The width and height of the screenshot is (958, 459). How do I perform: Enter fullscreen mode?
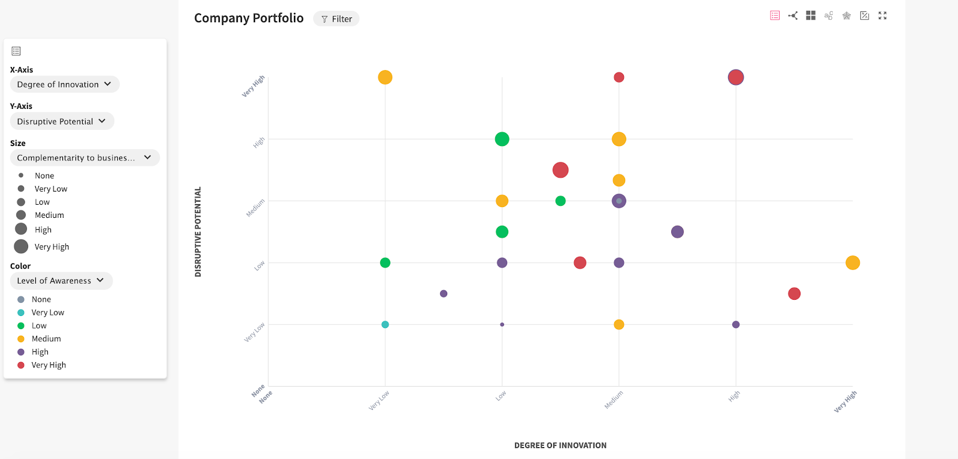point(883,15)
